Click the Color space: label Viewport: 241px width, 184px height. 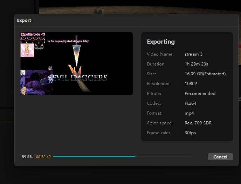coord(159,123)
